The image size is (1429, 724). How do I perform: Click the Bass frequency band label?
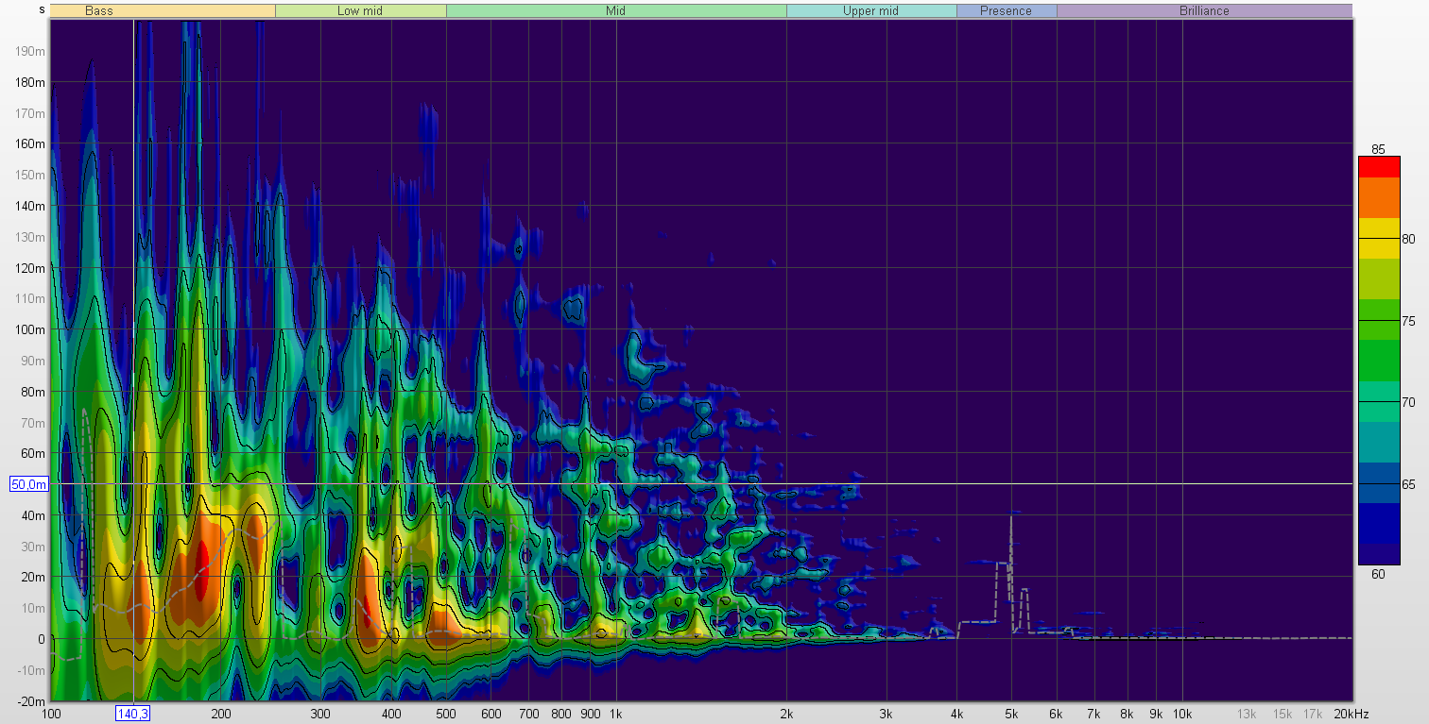coord(98,10)
